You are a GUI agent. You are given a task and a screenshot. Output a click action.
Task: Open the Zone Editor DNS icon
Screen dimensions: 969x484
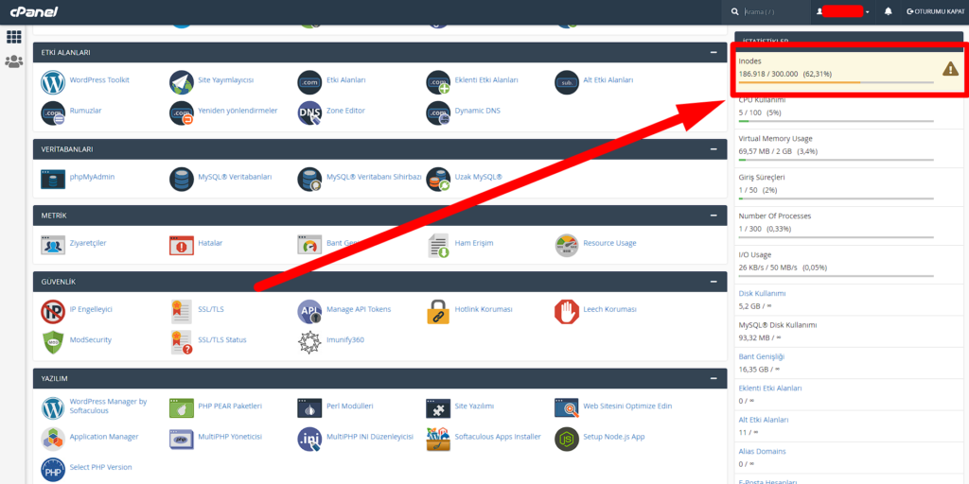coord(309,112)
